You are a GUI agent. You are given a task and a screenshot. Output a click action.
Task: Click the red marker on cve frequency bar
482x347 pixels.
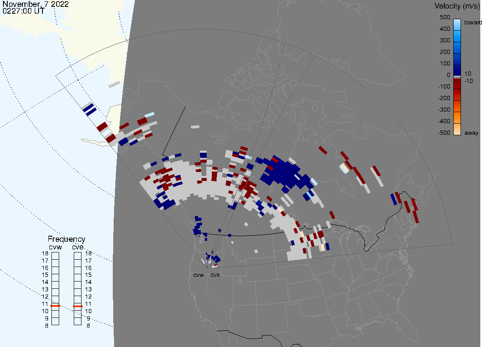(x=78, y=306)
